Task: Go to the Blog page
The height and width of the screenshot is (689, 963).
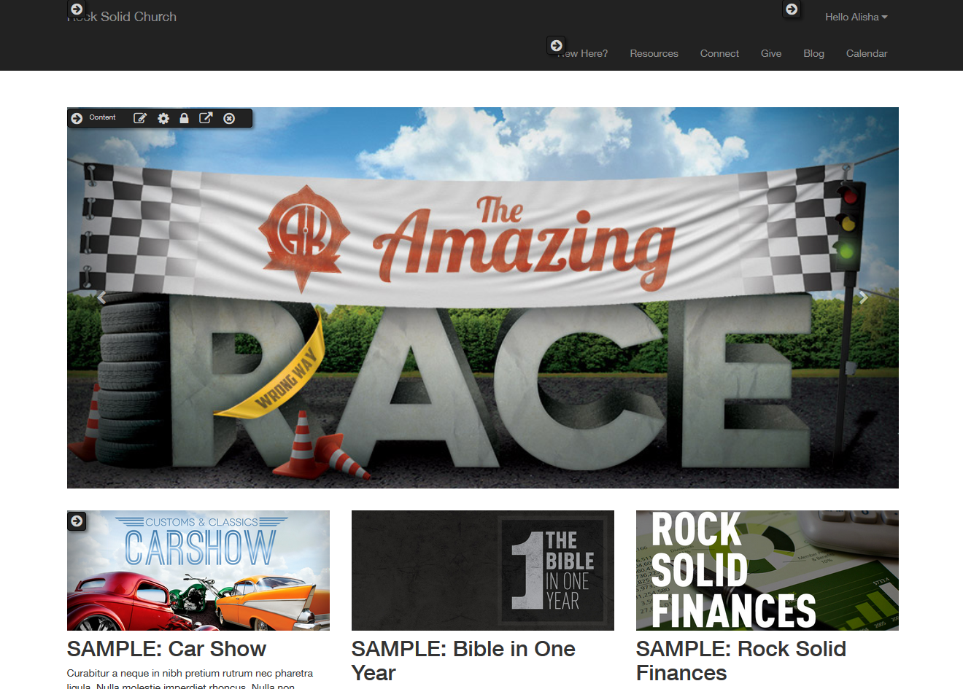Action: pyautogui.click(x=813, y=53)
